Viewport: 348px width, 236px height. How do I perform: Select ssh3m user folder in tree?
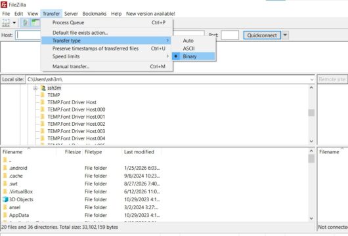tap(54, 88)
